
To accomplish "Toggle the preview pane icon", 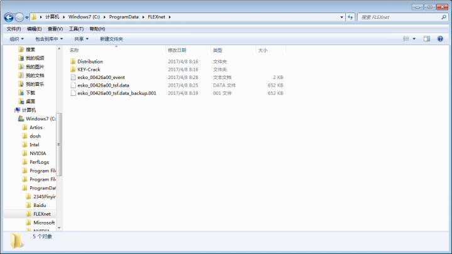I will [426, 39].
